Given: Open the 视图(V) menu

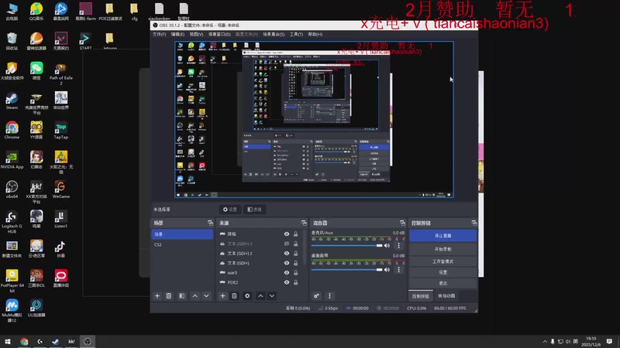Looking at the screenshot, I should coord(196,34).
